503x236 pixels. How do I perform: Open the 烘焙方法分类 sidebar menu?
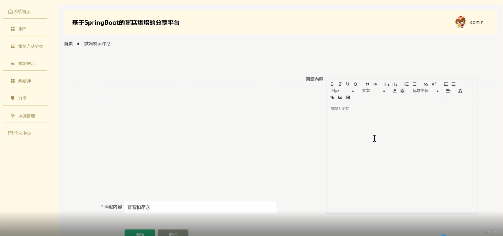click(x=25, y=46)
